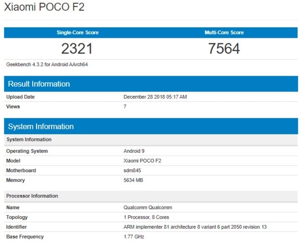Click the ARM implementer 81 identifier value
Image resolution: width=303 pixels, height=245 pixels.
pos(195,227)
